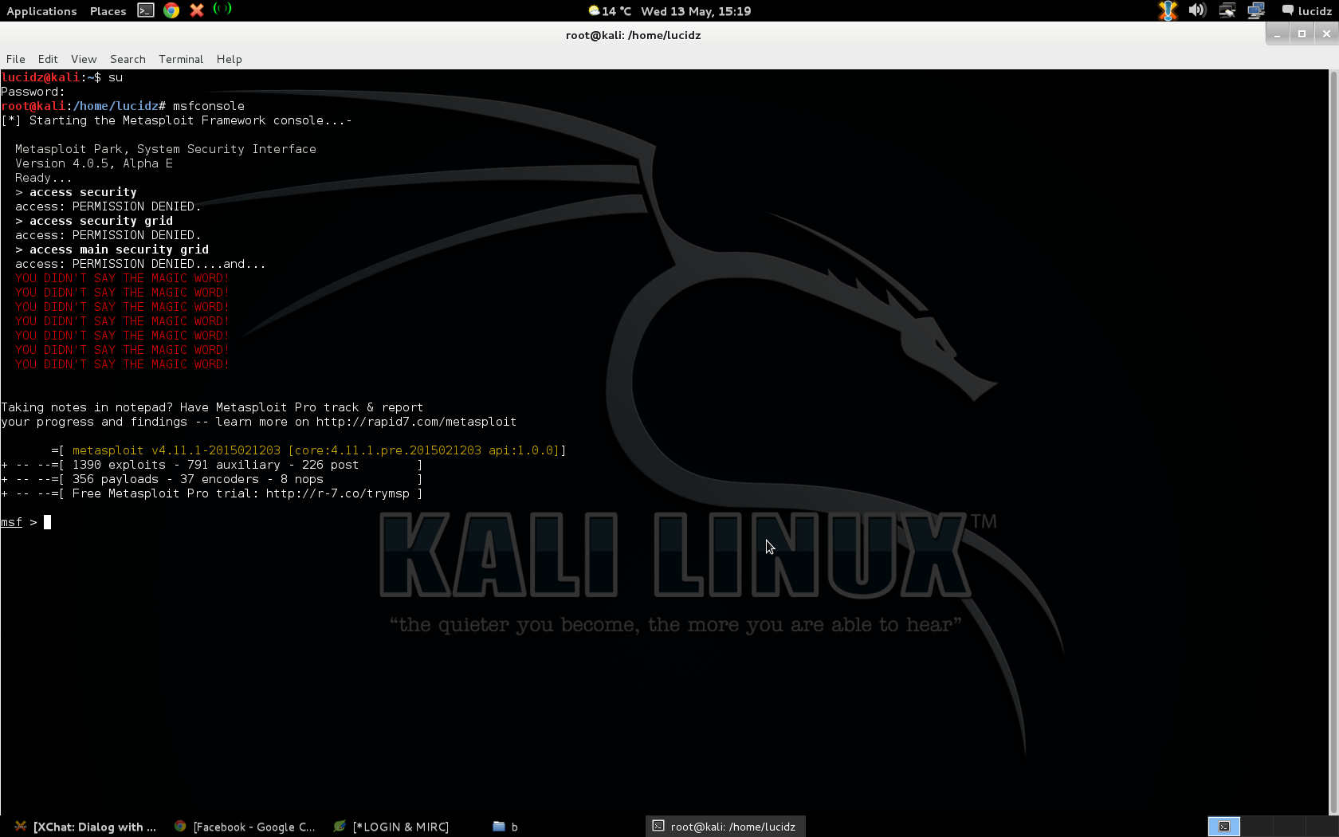
Task: Click the '1390 exploits' stats line
Action: pyautogui.click(x=212, y=465)
